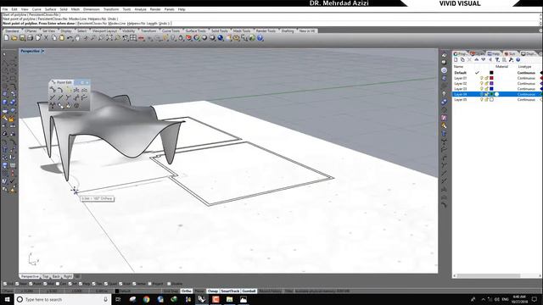Open the Transform menu
The height and width of the screenshot is (305, 543).
111,9
